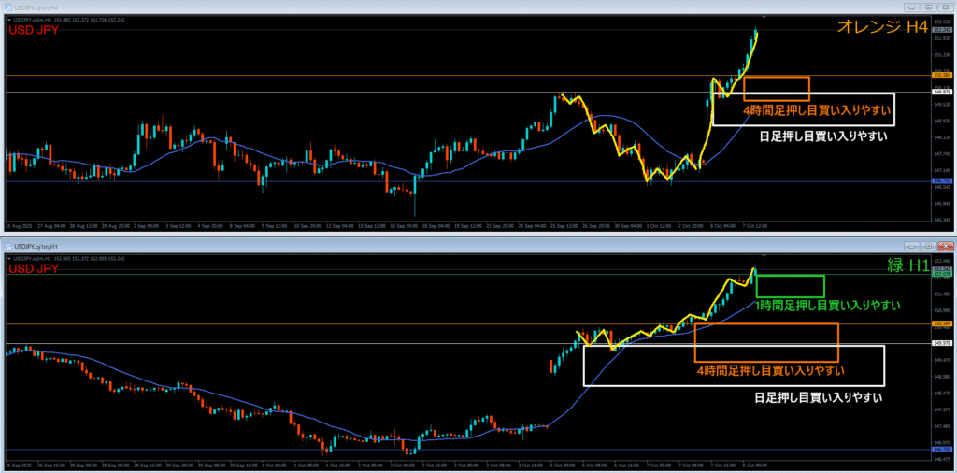Select white '日足押し目買い入りやすい' text in H1 chart
The image size is (957, 473).
coord(819,398)
